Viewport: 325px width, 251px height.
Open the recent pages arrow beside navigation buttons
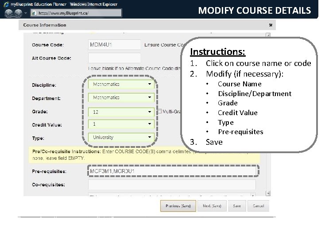tap(26, 13)
